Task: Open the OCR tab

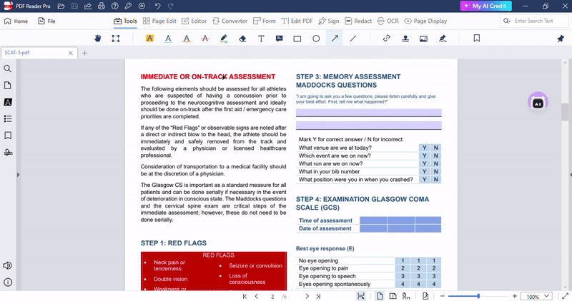Action: (388, 21)
